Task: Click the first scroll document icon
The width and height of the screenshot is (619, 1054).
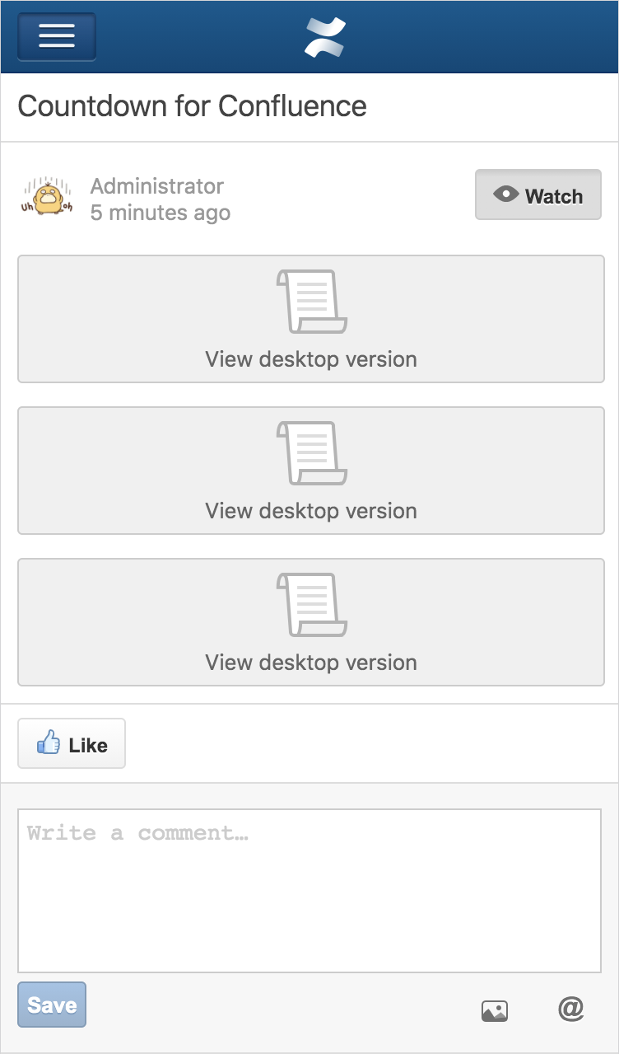Action: (310, 301)
